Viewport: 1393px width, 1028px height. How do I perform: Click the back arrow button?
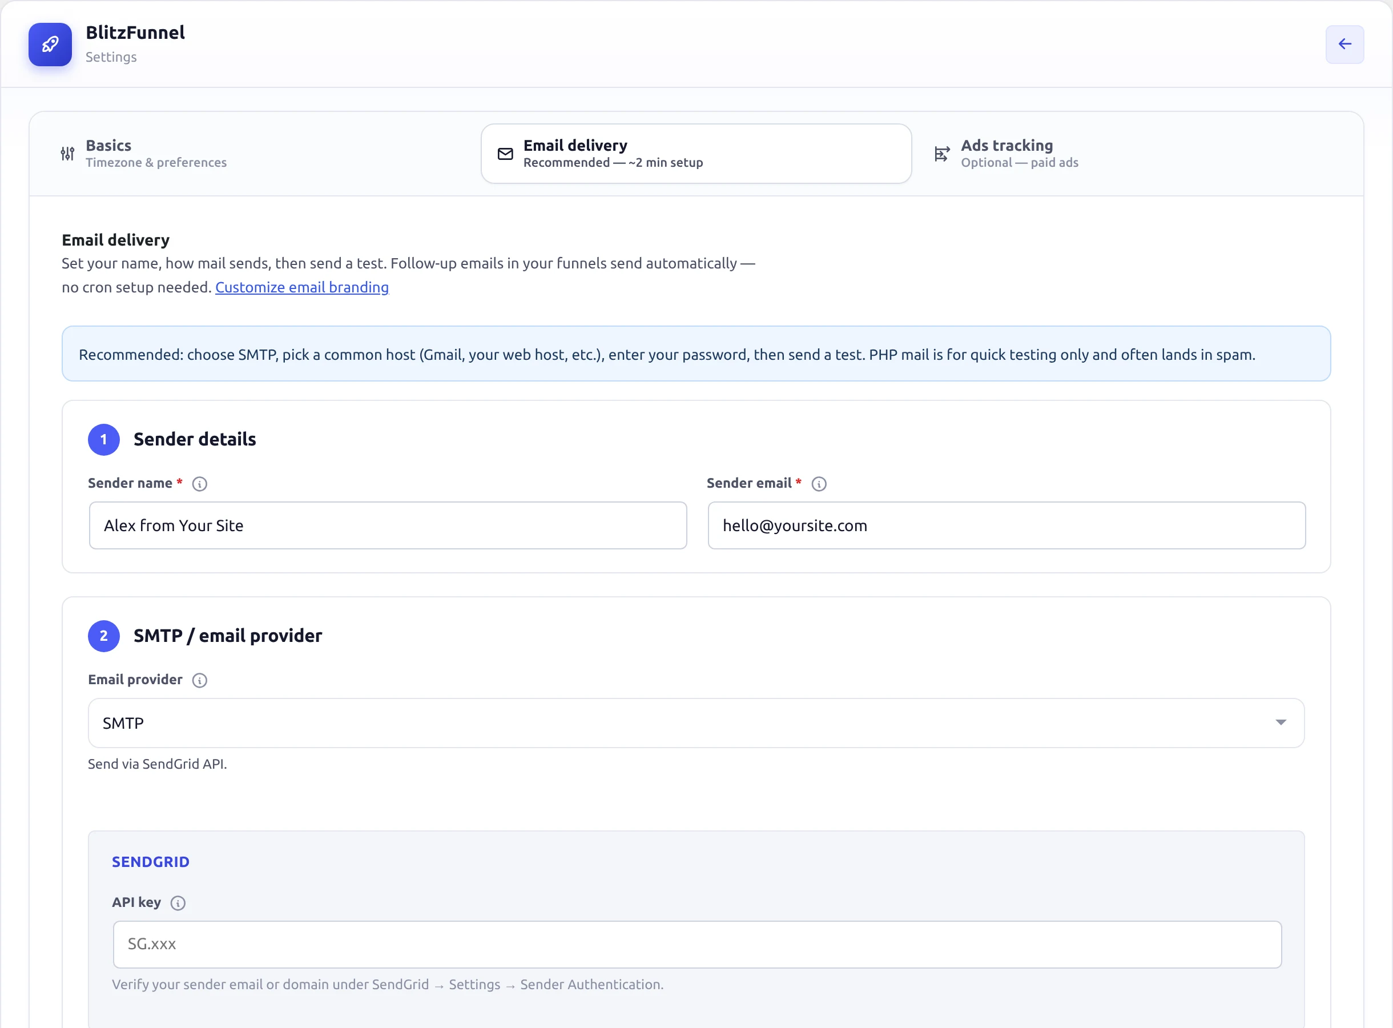click(1344, 44)
